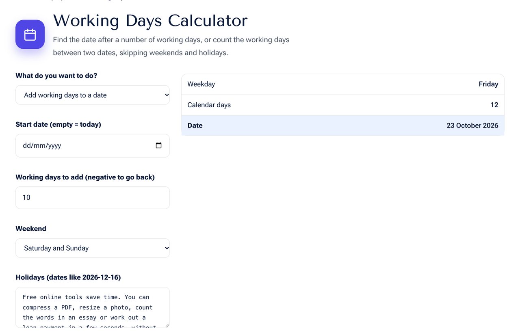
Task: Click the purple calendar logo icon
Action: pyautogui.click(x=30, y=35)
